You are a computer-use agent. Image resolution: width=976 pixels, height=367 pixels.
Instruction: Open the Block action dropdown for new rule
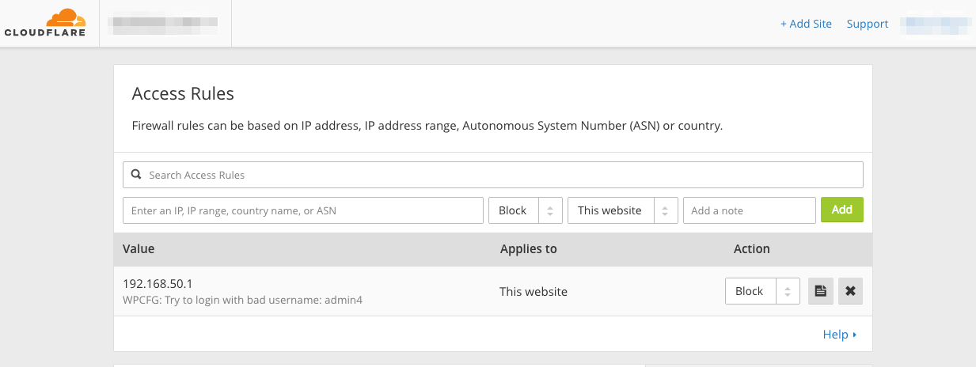526,210
